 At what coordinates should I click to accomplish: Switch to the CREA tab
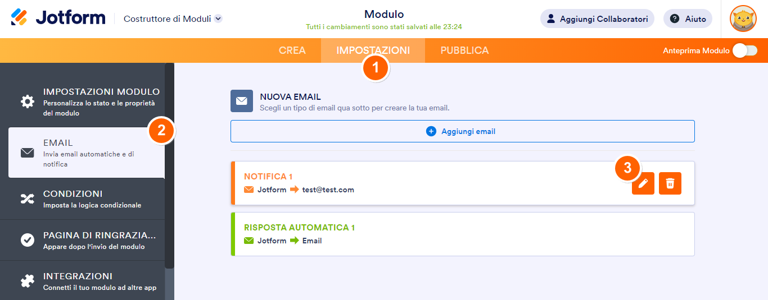[292, 50]
